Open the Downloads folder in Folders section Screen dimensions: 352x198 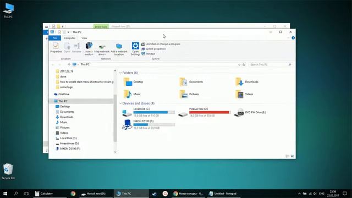(x=247, y=82)
